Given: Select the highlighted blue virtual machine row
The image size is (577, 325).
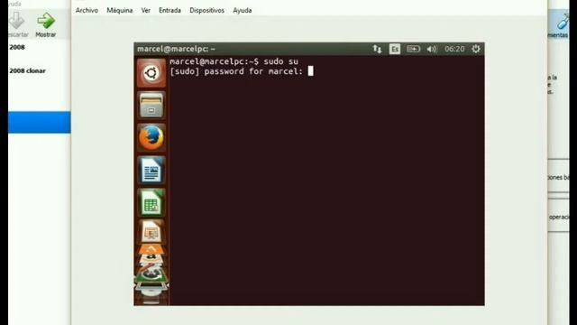Looking at the screenshot, I should [40, 122].
